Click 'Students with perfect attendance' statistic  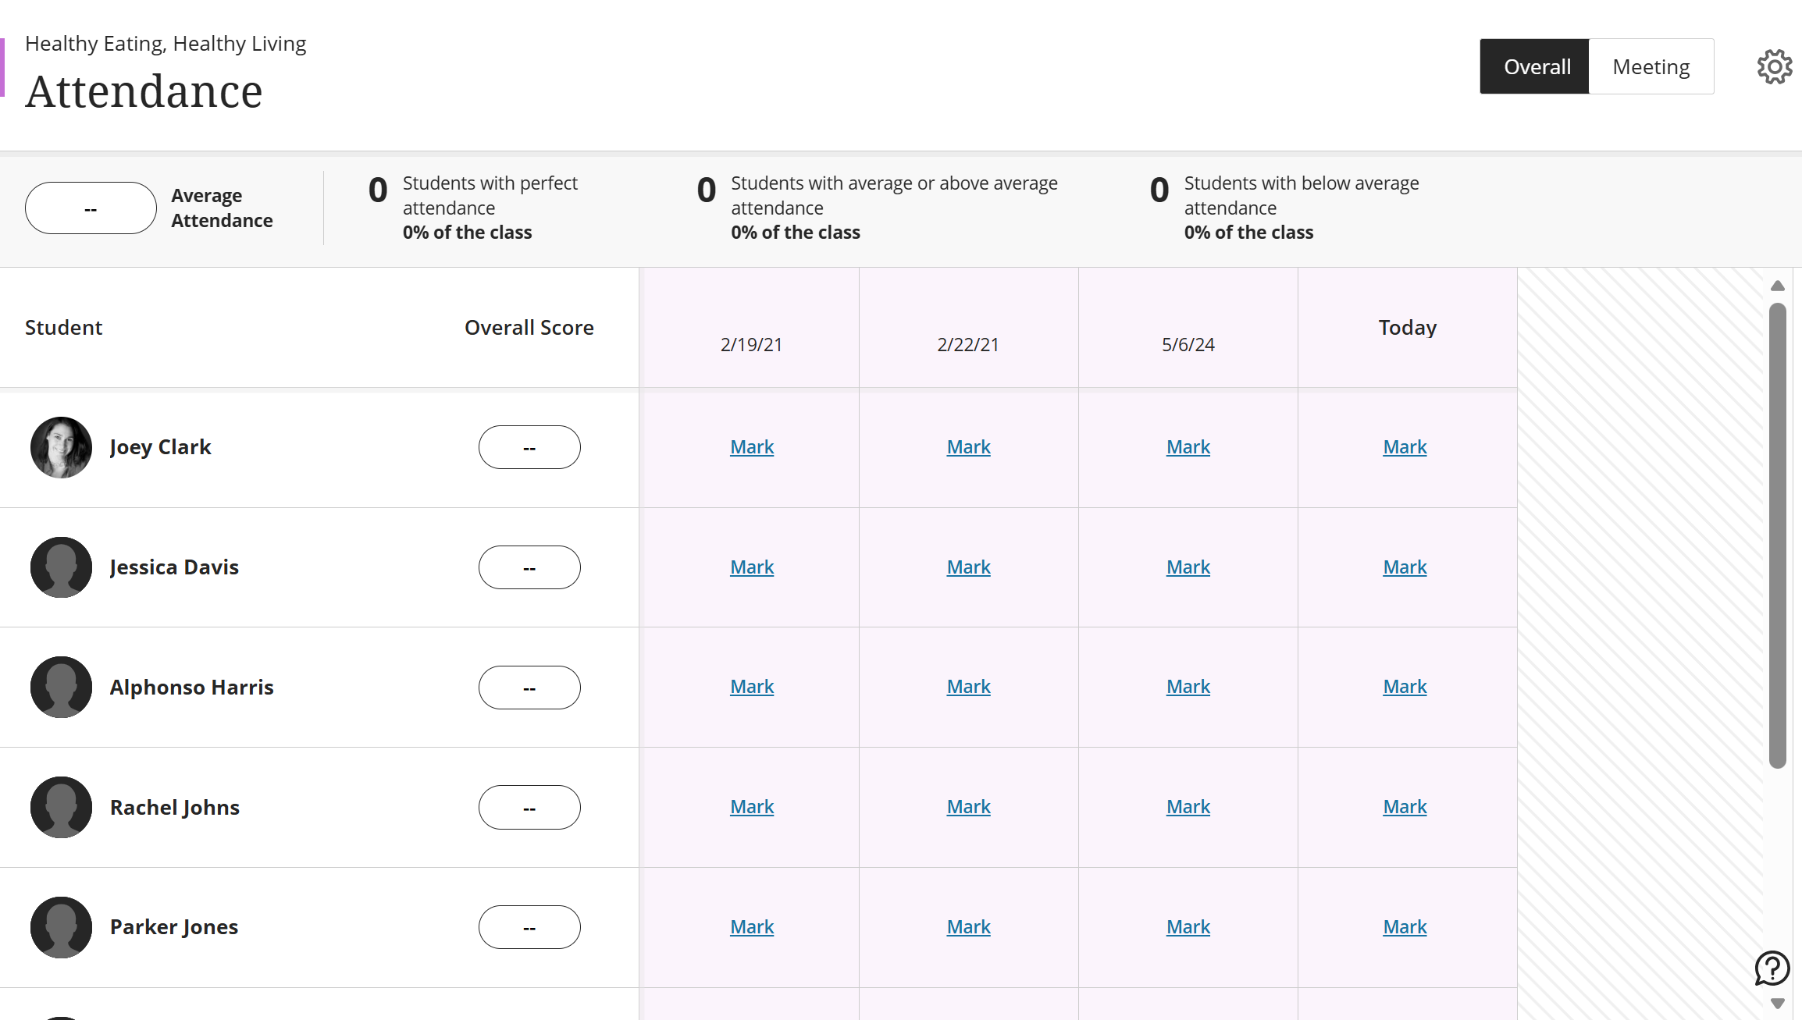(473, 208)
